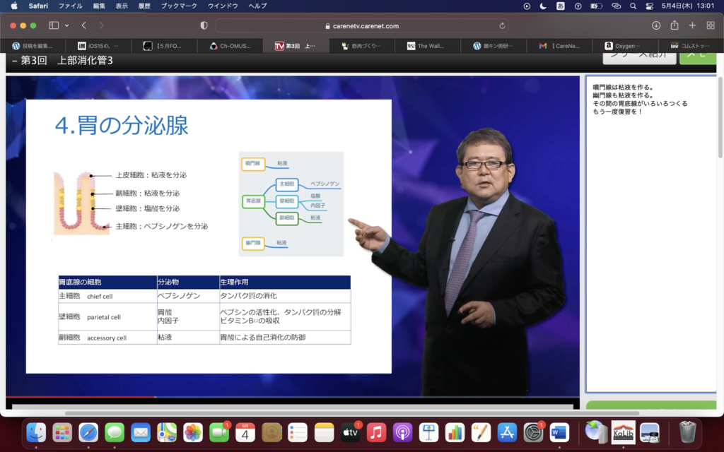Show the tab overview grid icon
Screen dimensions: 724x452
pos(711,25)
